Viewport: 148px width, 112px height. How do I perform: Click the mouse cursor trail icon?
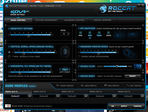coord(130,53)
